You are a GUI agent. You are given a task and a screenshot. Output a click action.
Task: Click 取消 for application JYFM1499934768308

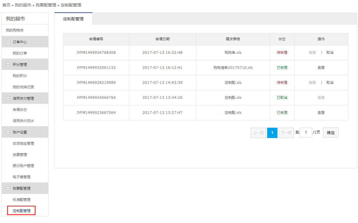pyautogui.click(x=330, y=53)
